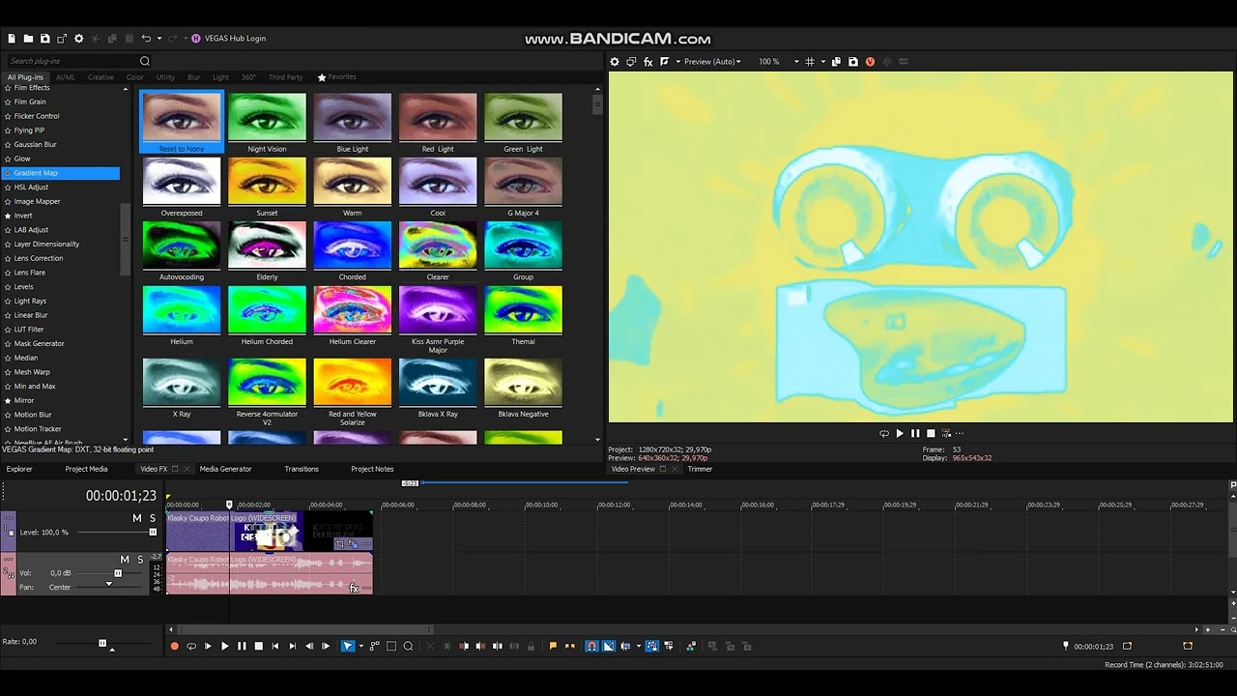Screen dimensions: 1237x696
Task: Open project properties gear in main toolbar
Action: (x=79, y=39)
